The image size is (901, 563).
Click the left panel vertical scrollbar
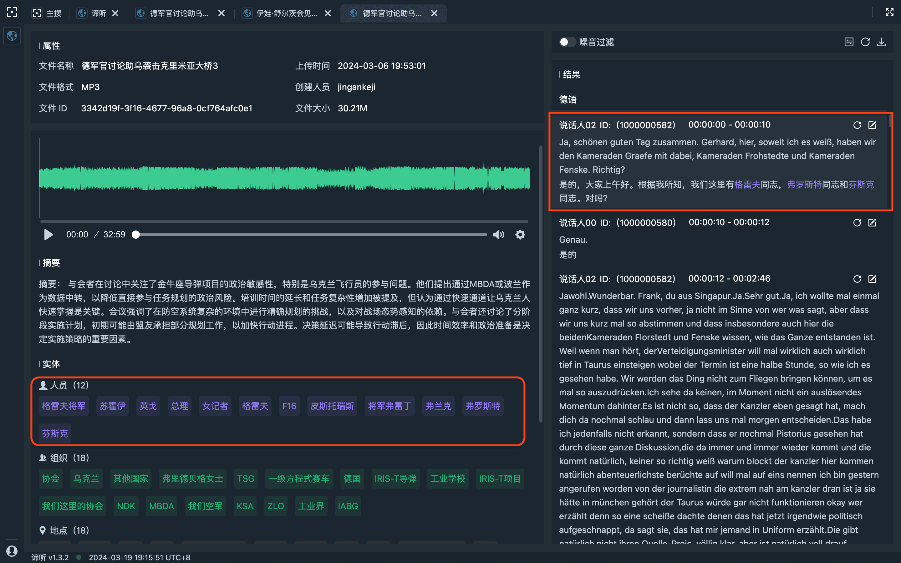541,284
